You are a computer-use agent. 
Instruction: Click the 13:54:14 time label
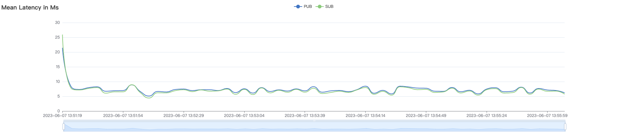(365, 116)
